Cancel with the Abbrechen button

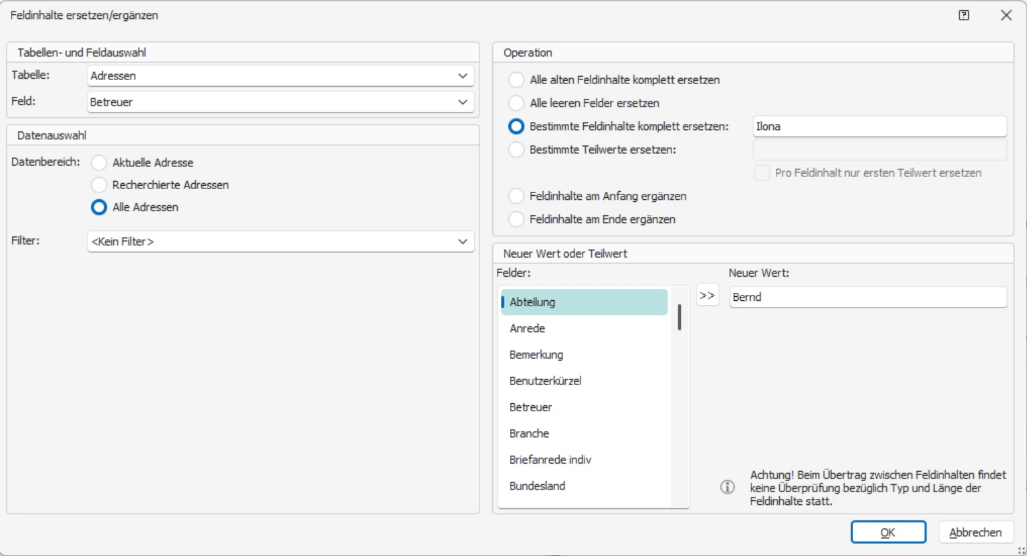(976, 532)
